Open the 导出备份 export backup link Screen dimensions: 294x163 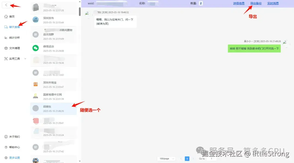(x=256, y=3)
